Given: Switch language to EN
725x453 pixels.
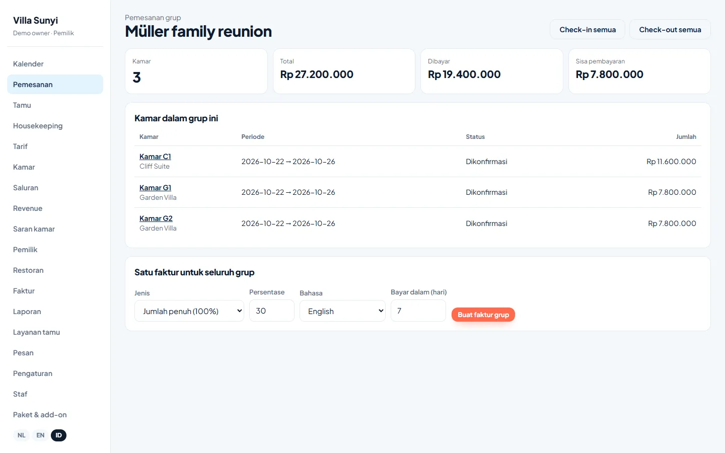Looking at the screenshot, I should (40, 435).
